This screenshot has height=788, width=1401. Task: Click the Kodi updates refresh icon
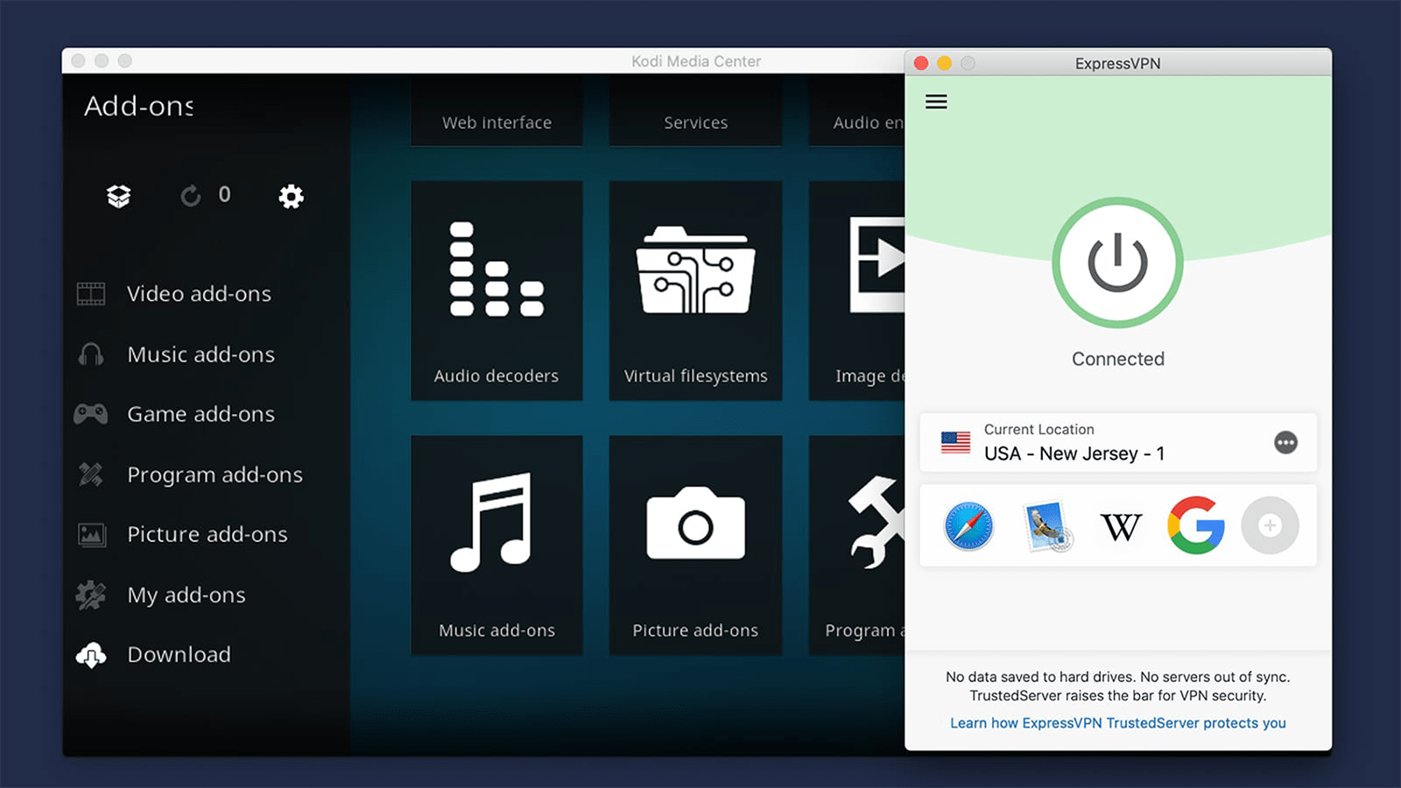point(191,195)
